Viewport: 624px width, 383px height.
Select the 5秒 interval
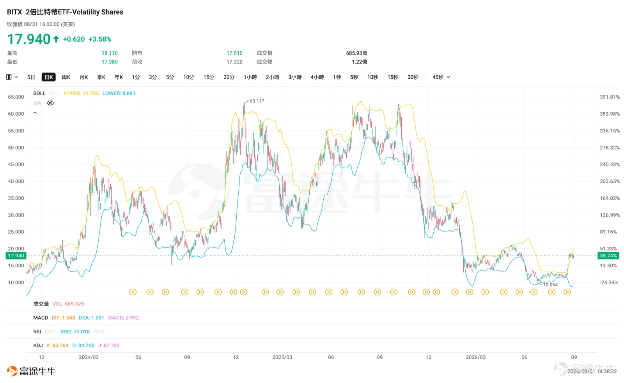354,77
